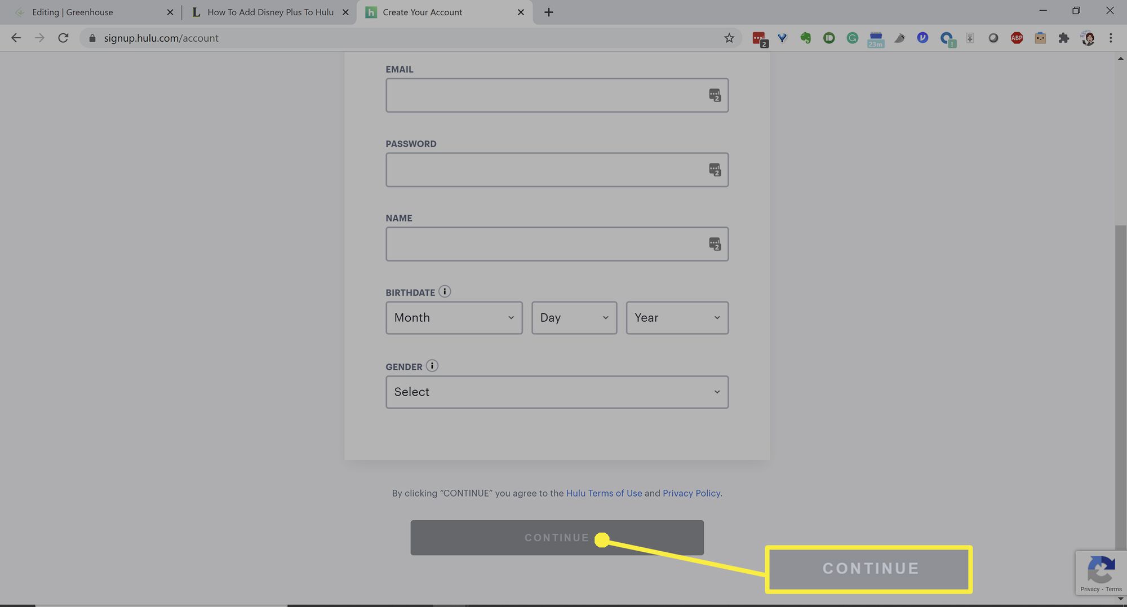Show the Birthdate info tooltip icon
Image resolution: width=1127 pixels, height=607 pixels.
[x=445, y=291]
